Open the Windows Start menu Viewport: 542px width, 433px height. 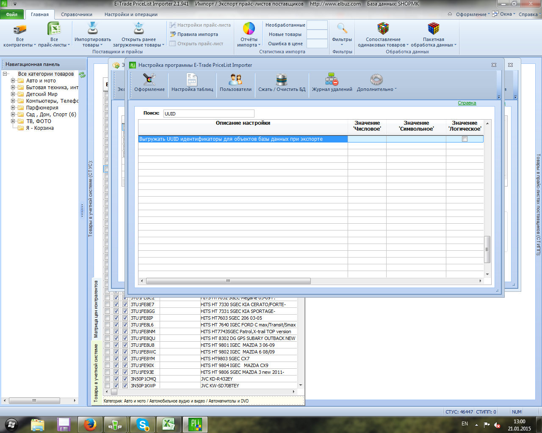pos(11,424)
